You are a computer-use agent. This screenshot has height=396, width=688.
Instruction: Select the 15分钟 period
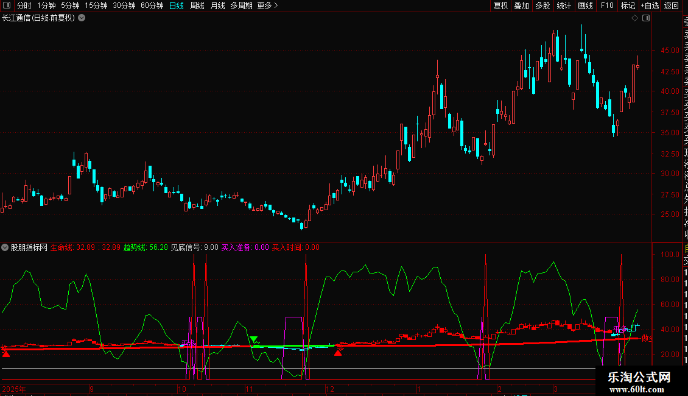[x=96, y=5]
